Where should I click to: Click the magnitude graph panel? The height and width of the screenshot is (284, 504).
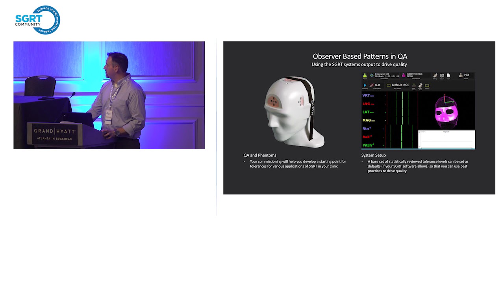(447, 140)
